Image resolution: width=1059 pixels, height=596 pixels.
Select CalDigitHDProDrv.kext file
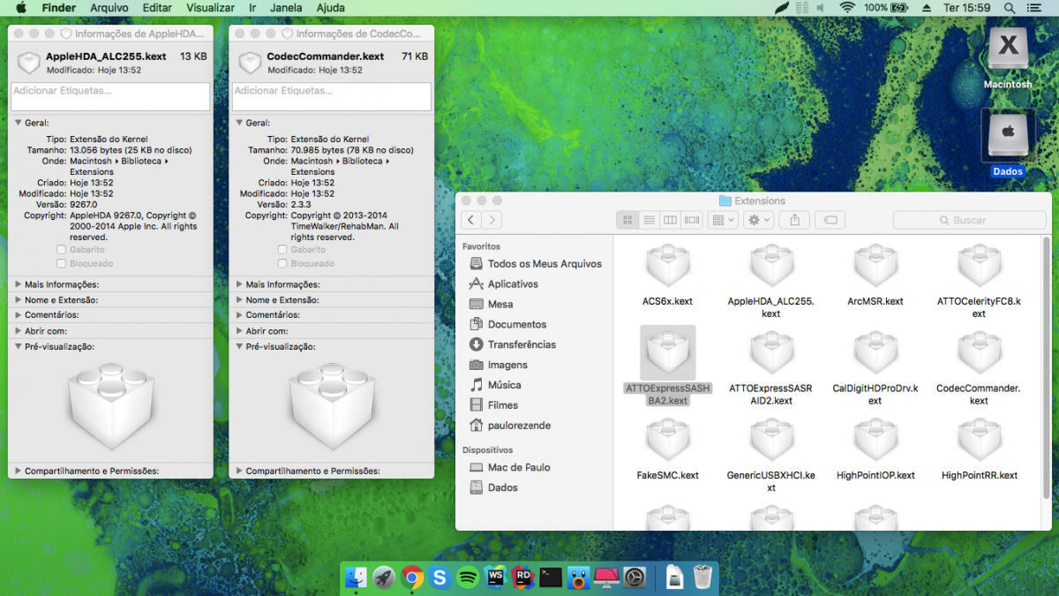pos(875,353)
